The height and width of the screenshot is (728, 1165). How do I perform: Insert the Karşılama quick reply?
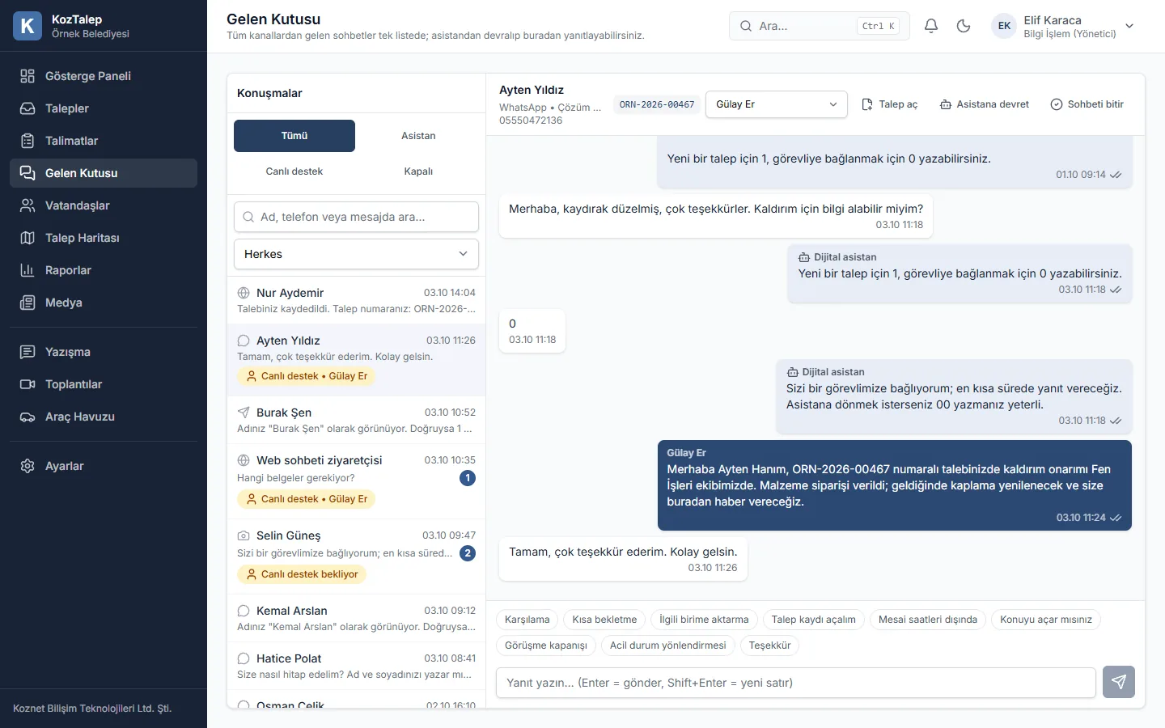(x=527, y=620)
